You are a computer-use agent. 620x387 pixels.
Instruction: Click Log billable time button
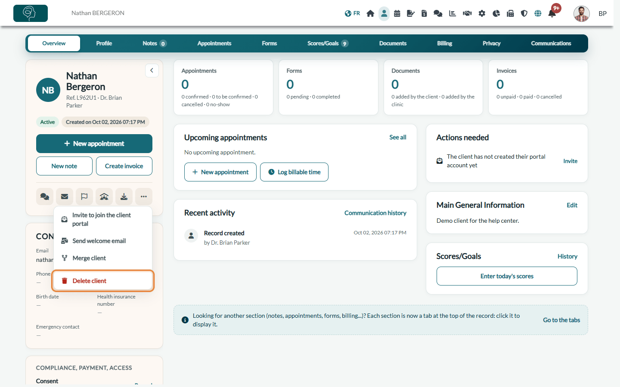coord(294,172)
